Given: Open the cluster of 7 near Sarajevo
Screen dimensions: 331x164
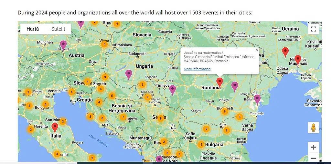Looking at the screenshot, I should [x=123, y=117].
